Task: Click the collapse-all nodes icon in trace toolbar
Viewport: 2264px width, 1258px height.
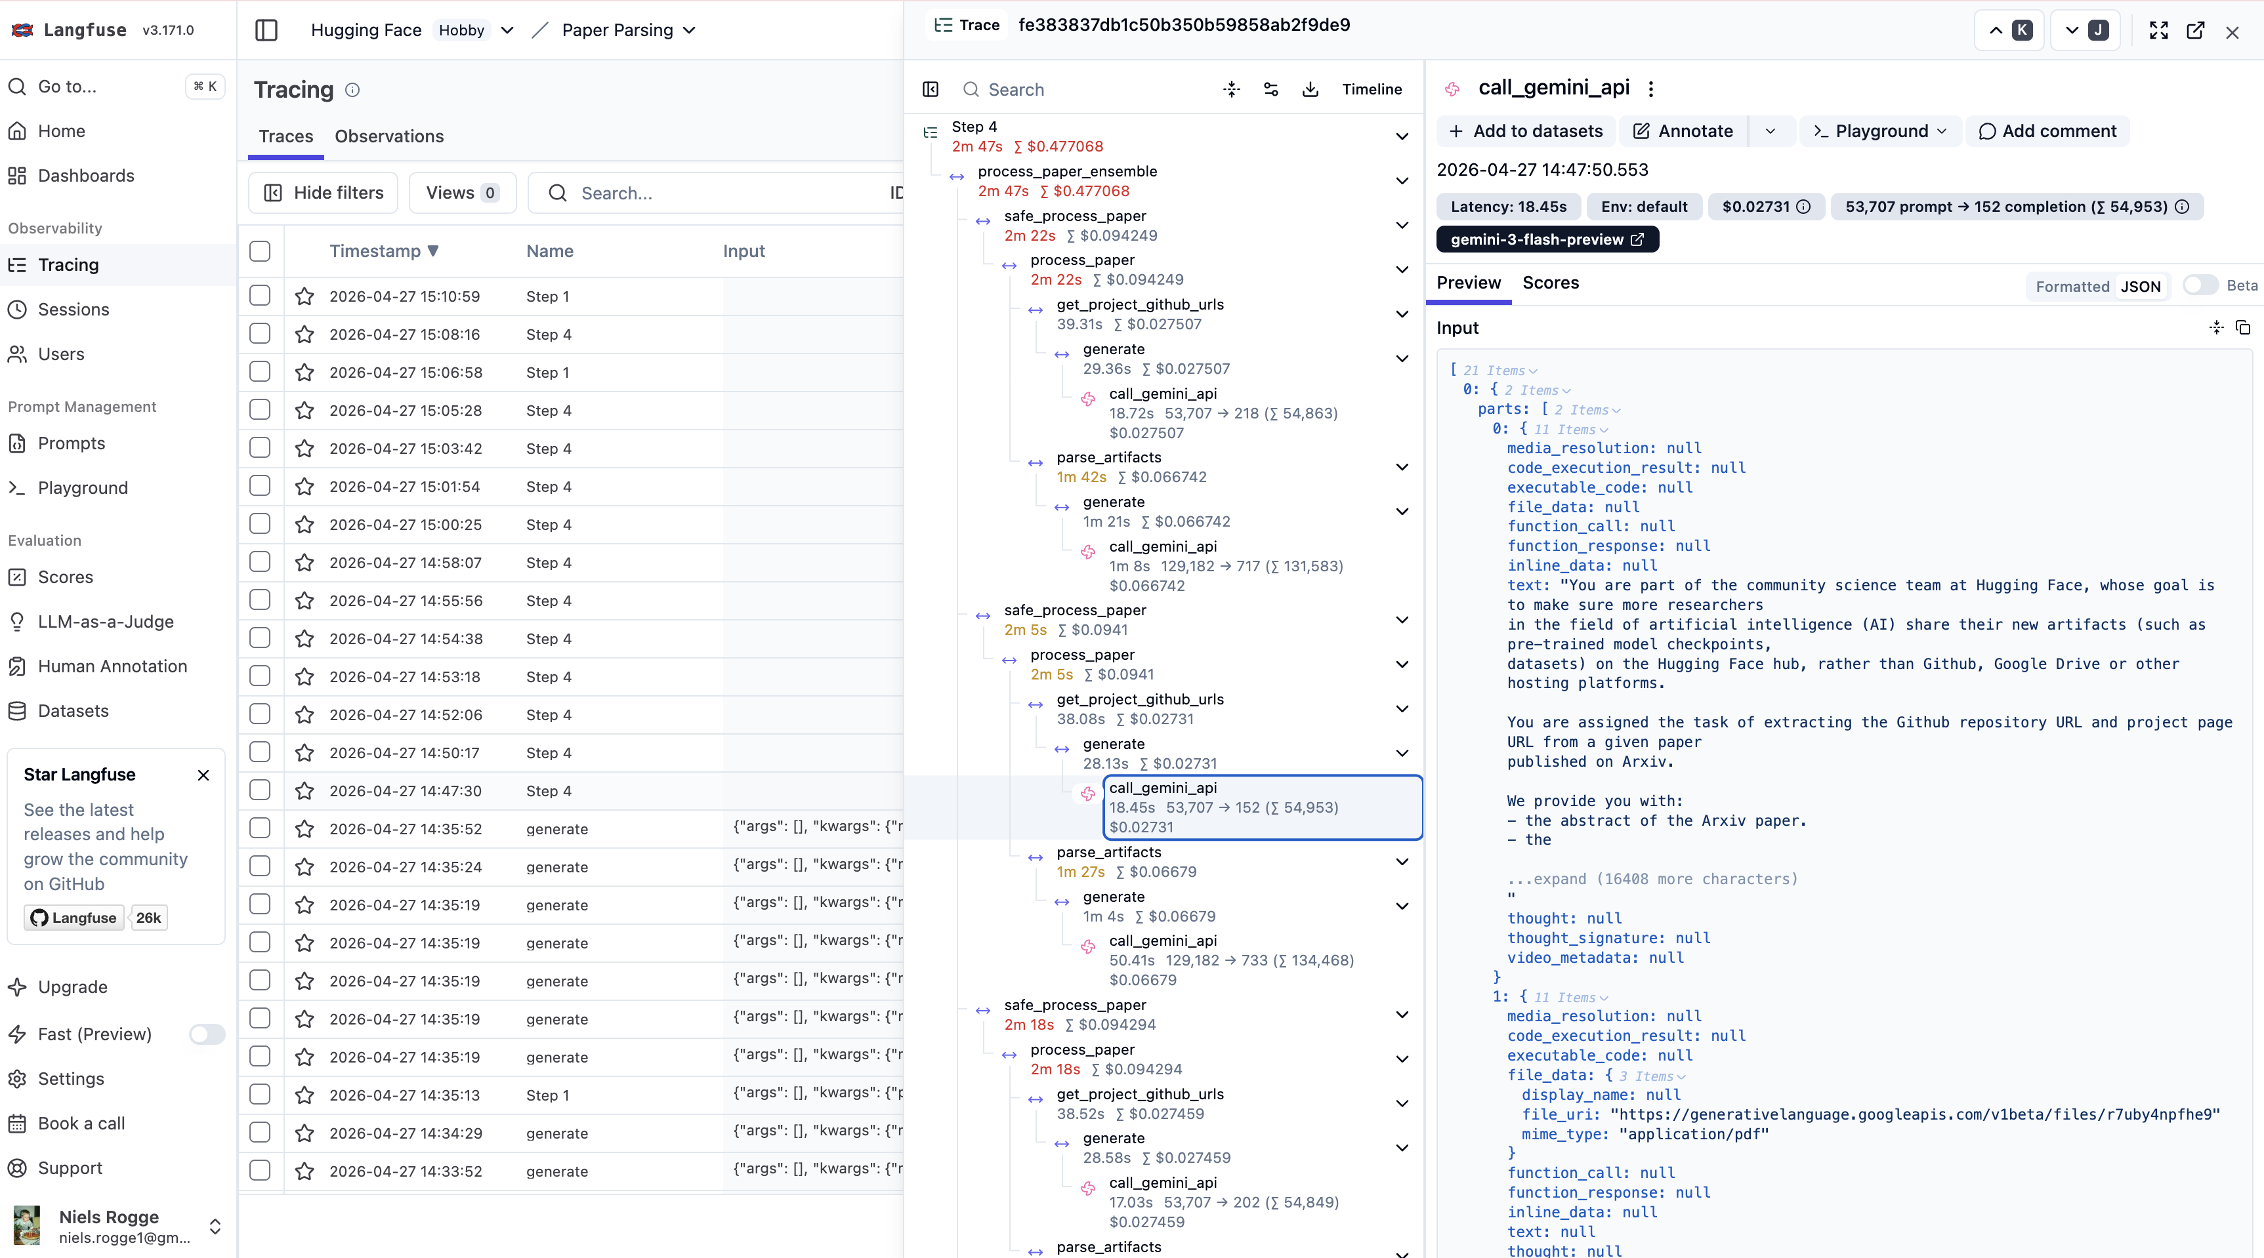Action: tap(1231, 89)
